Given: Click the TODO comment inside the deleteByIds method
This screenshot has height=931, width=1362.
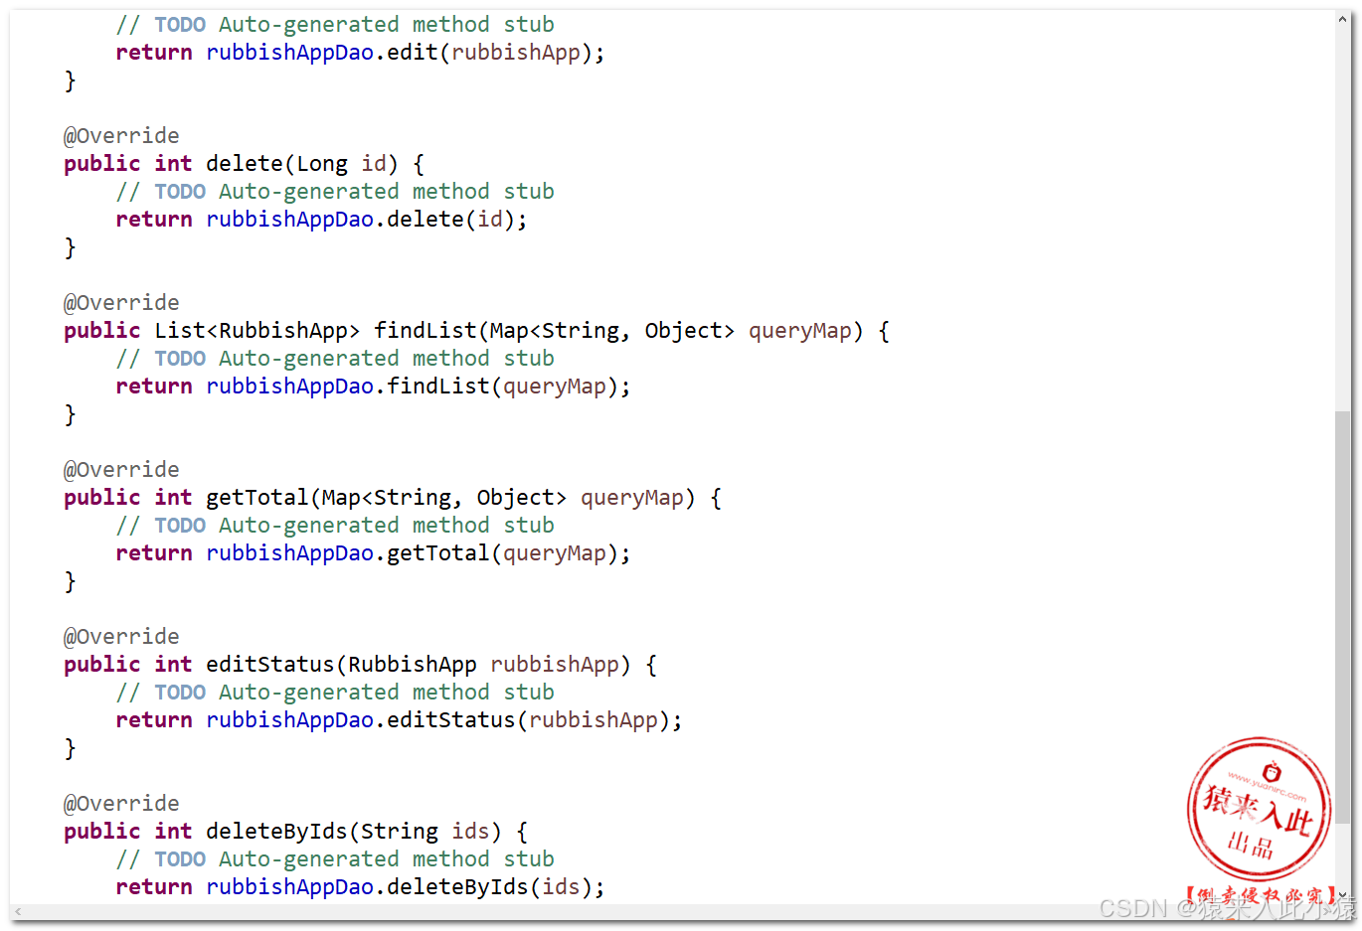Looking at the screenshot, I should click(x=335, y=859).
